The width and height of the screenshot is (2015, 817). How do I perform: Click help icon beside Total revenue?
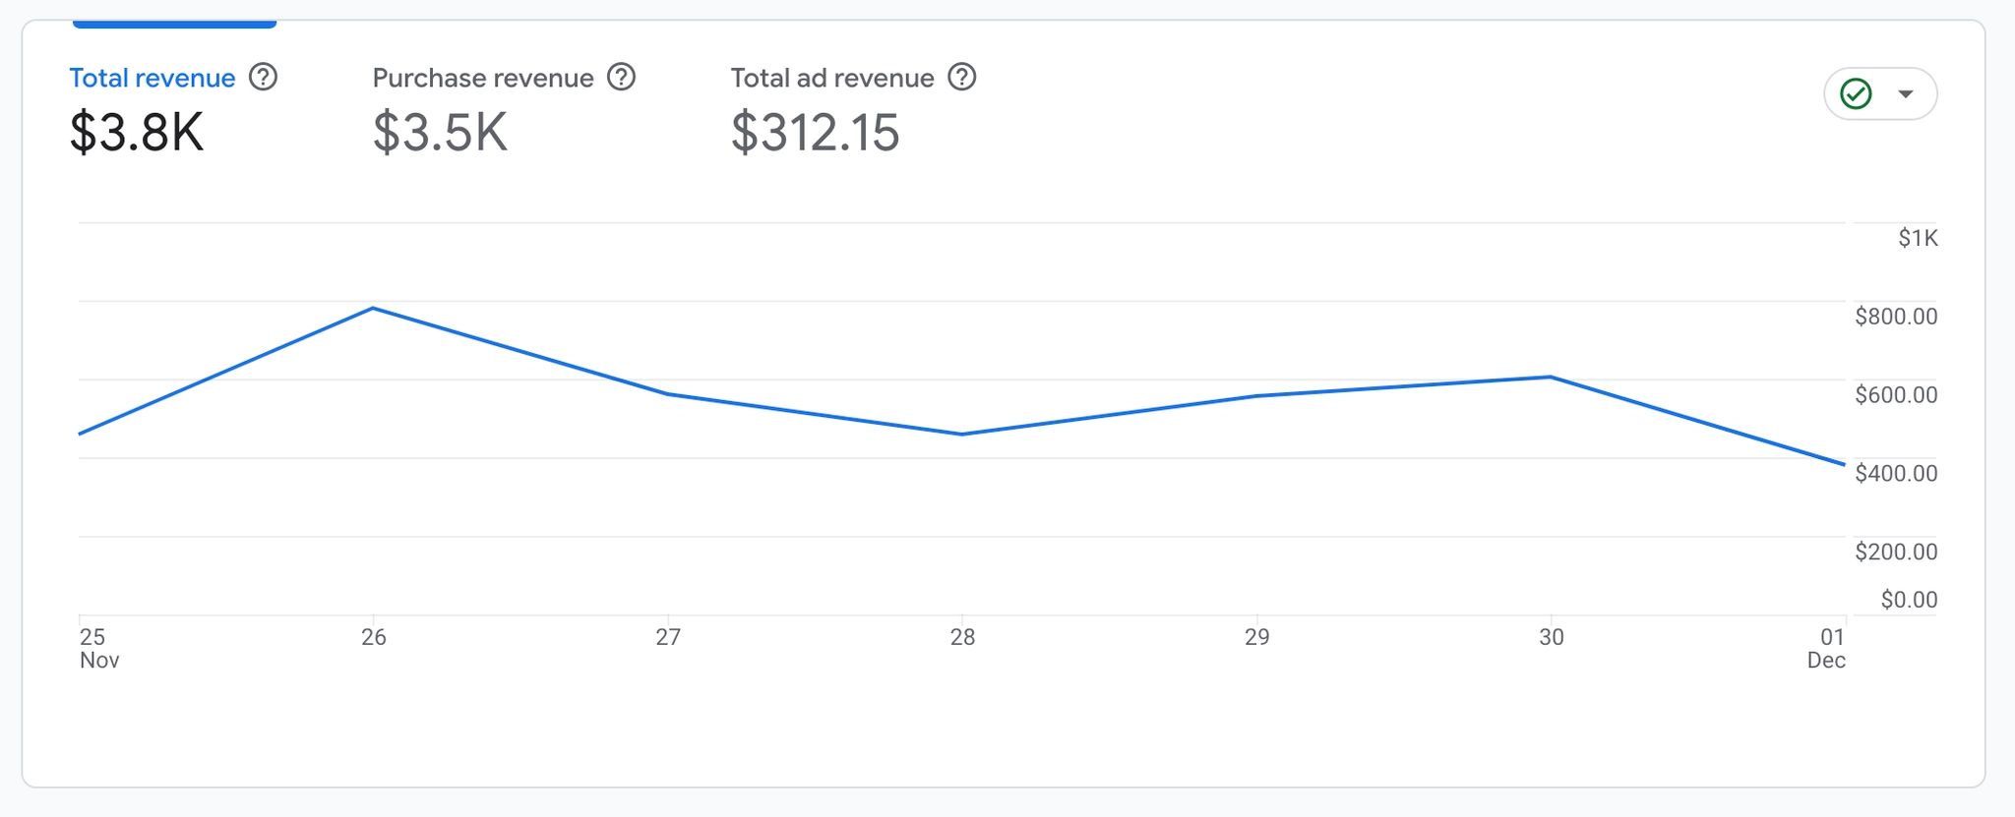click(263, 77)
